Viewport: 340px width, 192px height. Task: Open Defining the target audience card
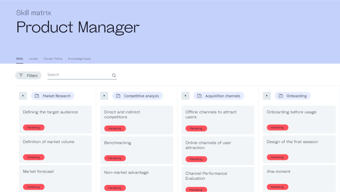tap(56, 120)
